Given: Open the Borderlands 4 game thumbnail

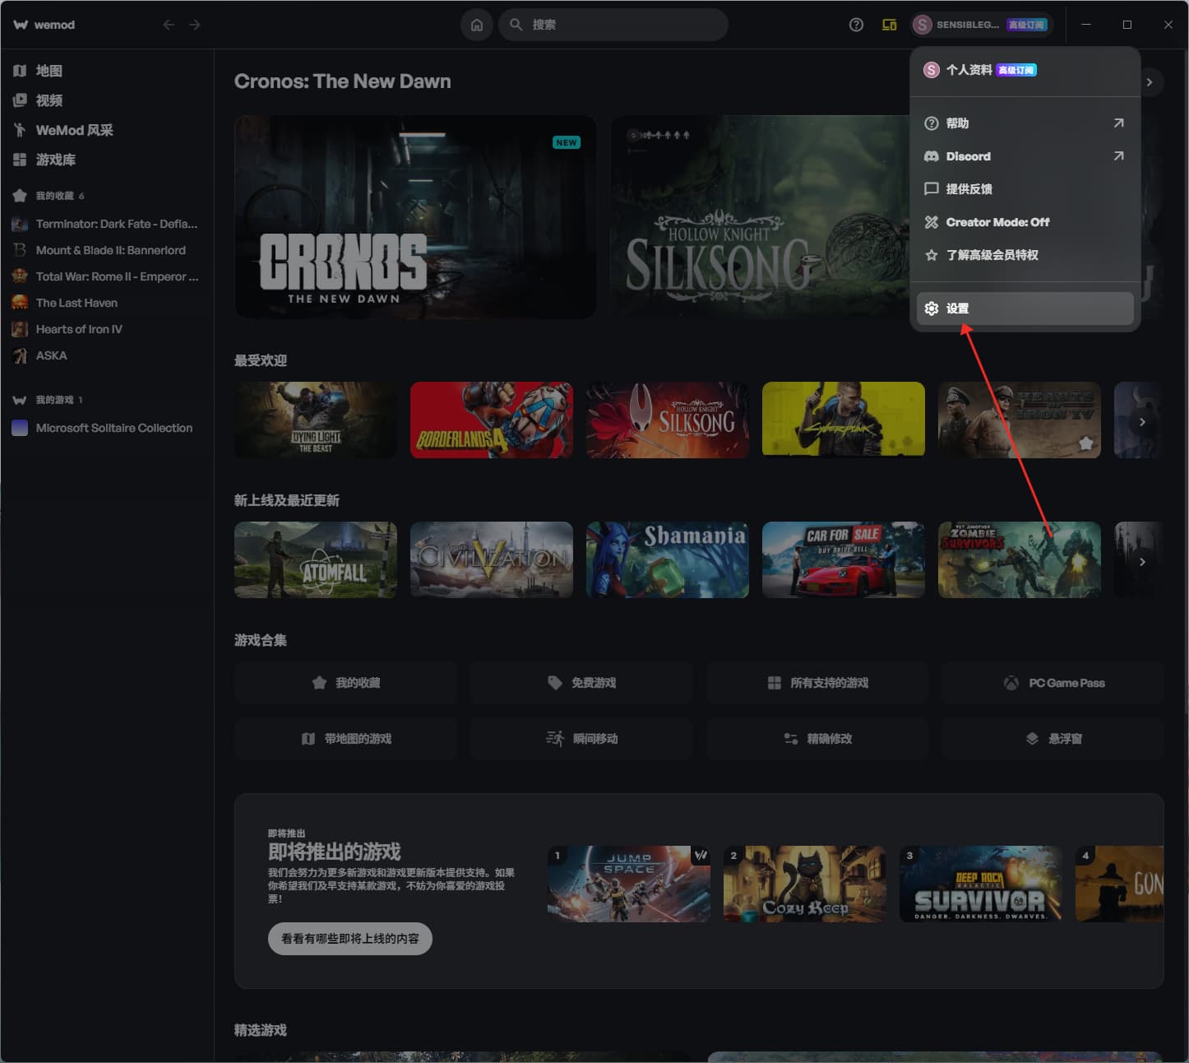Looking at the screenshot, I should (x=491, y=420).
